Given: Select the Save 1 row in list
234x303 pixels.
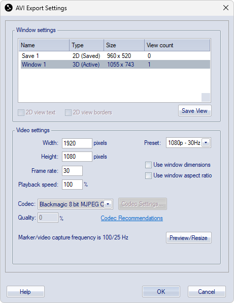Looking at the screenshot, I should tap(115, 56).
